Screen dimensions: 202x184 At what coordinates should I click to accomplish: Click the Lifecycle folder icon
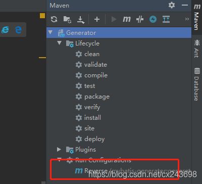click(x=70, y=44)
